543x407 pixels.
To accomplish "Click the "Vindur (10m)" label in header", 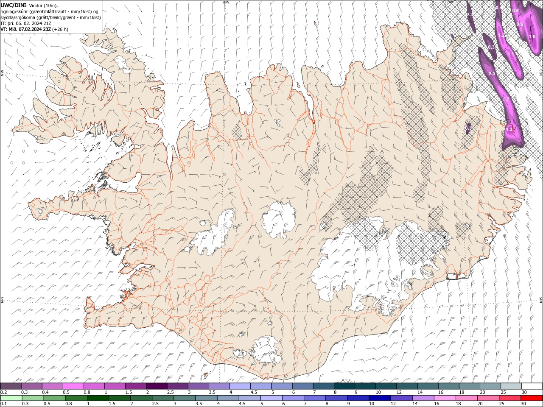I will 43,5.
